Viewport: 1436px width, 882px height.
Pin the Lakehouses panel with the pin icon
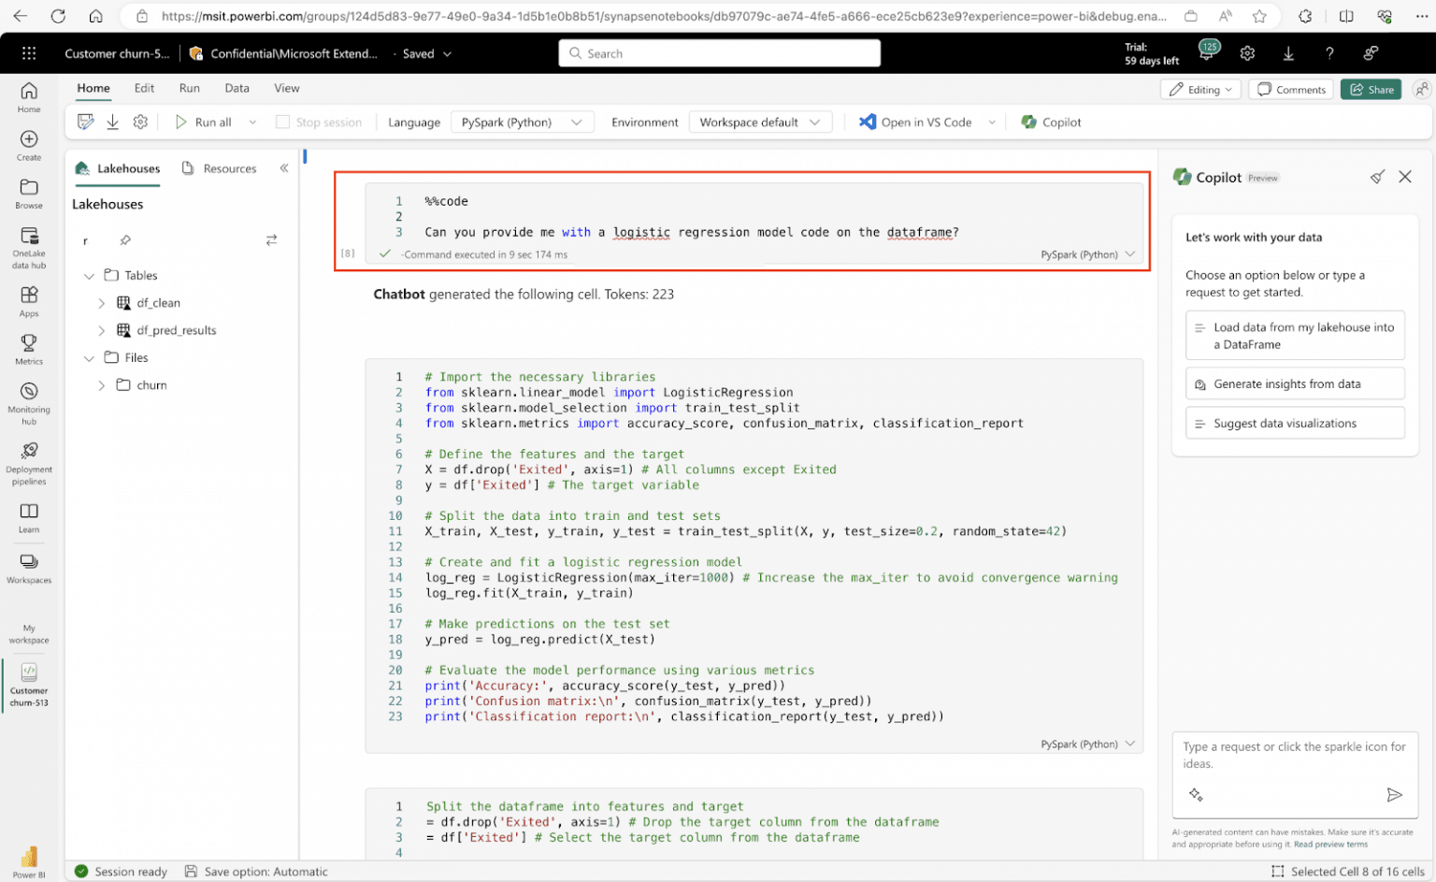tap(127, 240)
